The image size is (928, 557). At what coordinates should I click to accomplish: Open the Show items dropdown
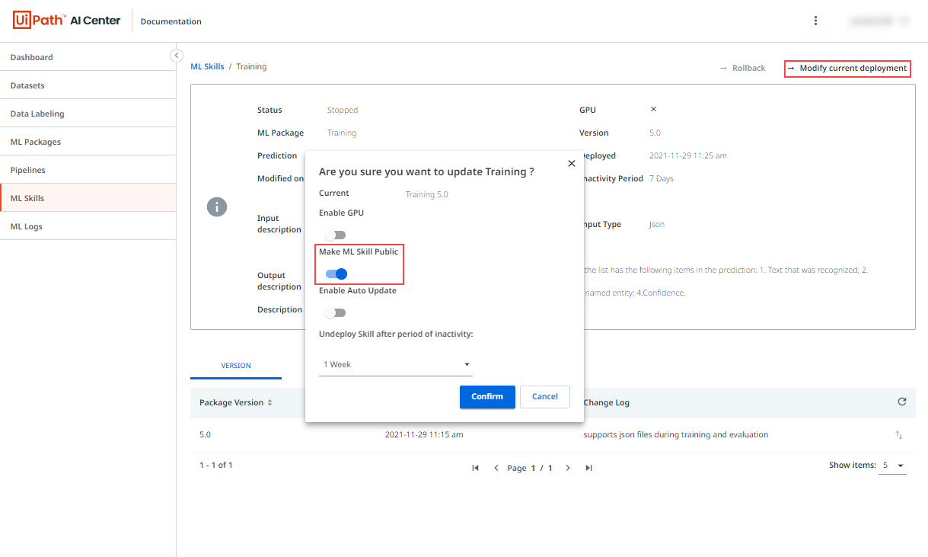point(892,466)
